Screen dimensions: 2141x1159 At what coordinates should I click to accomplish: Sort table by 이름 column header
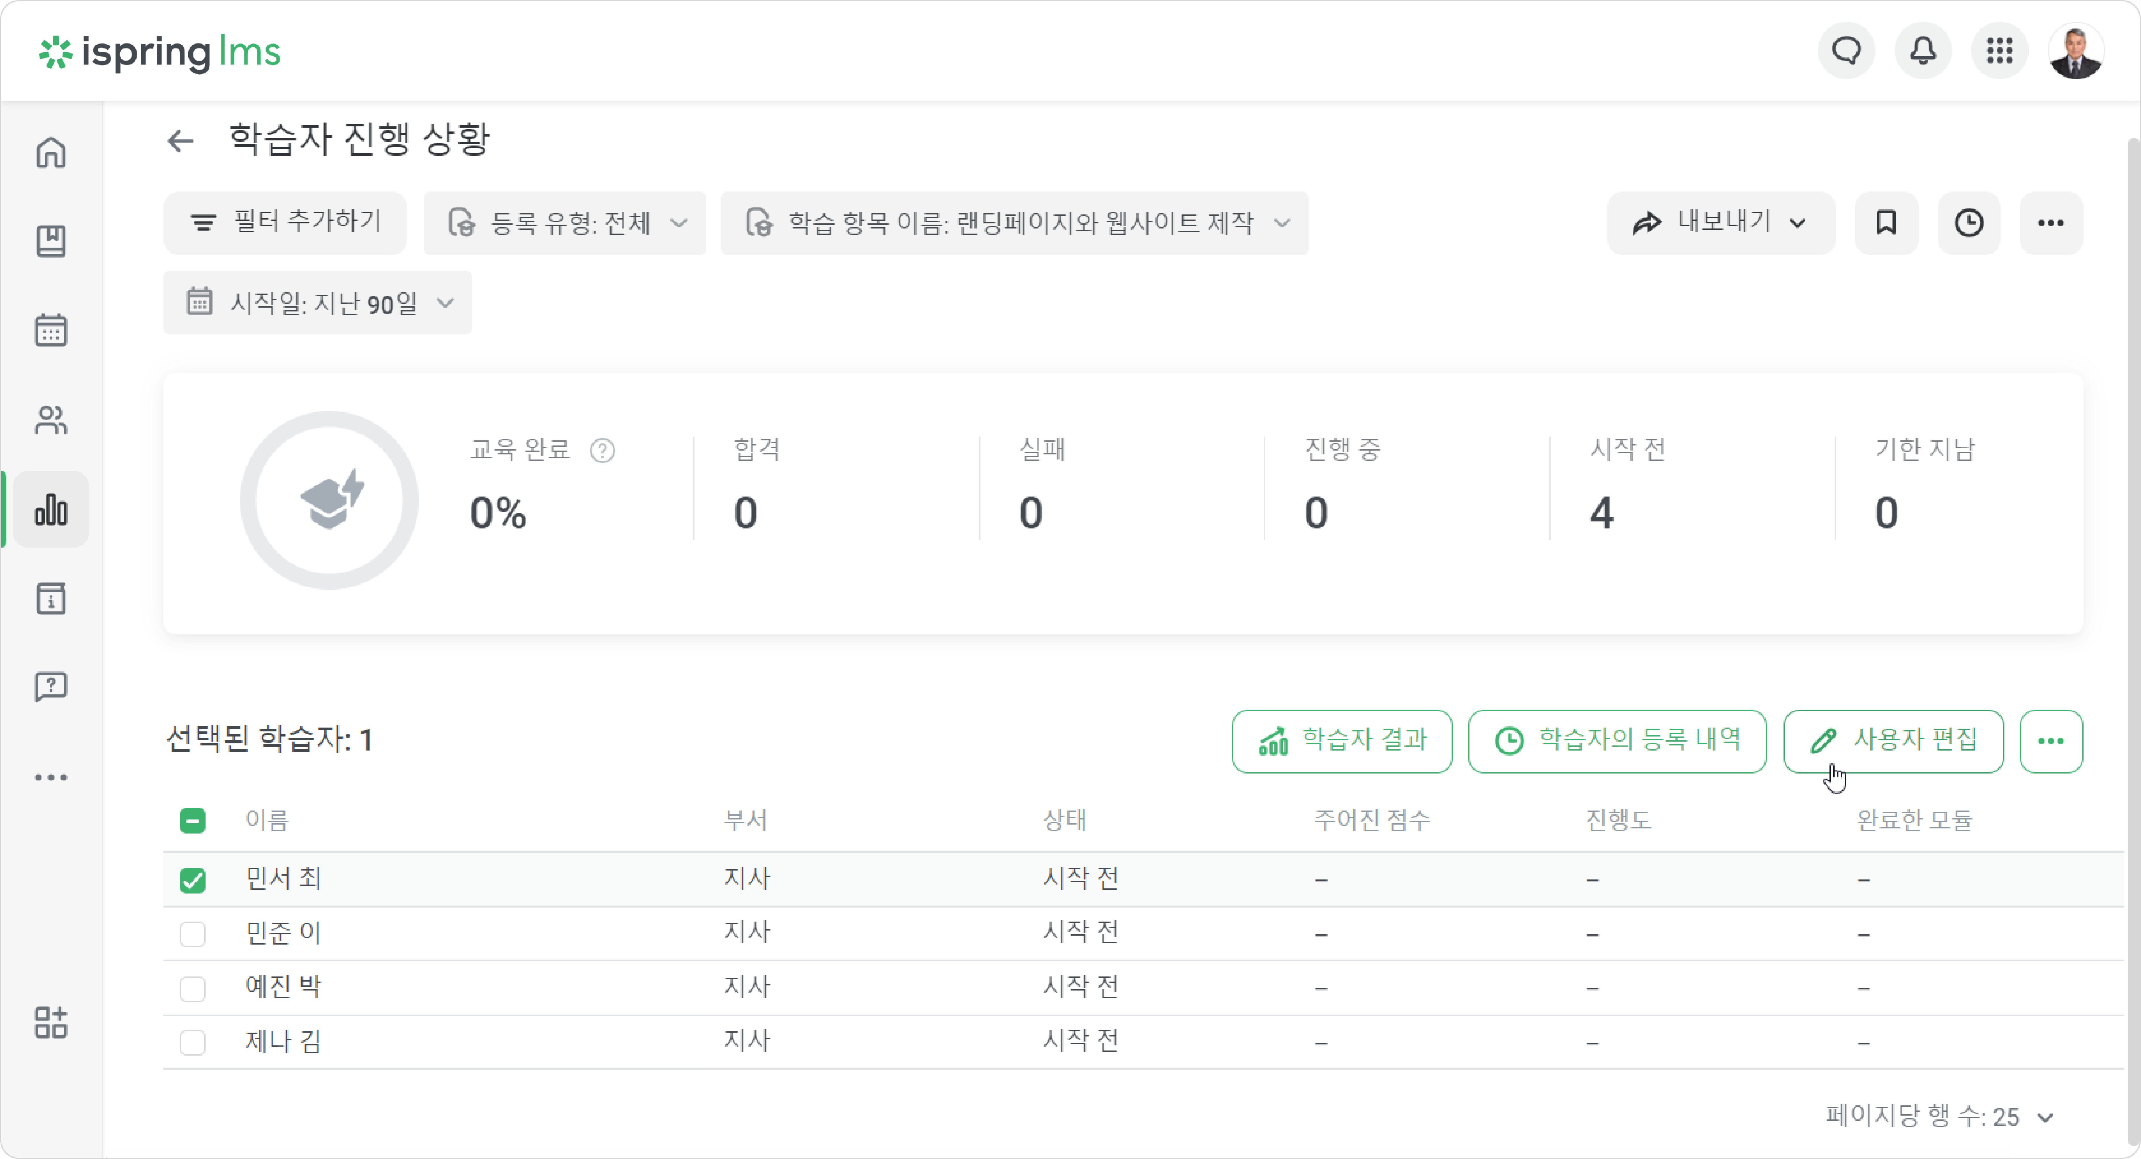(x=267, y=821)
